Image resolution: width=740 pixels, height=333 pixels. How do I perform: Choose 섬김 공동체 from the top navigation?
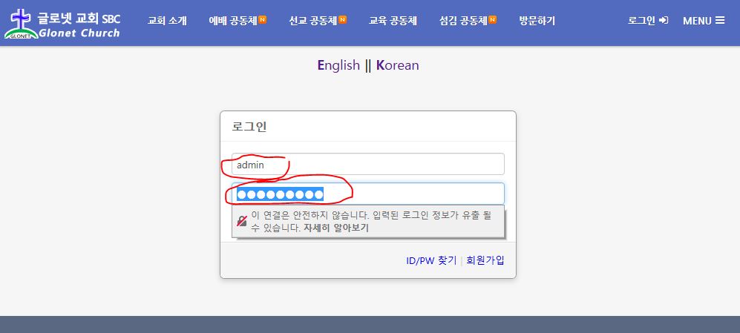[463, 21]
